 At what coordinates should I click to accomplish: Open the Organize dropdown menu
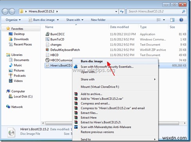(x=13, y=20)
